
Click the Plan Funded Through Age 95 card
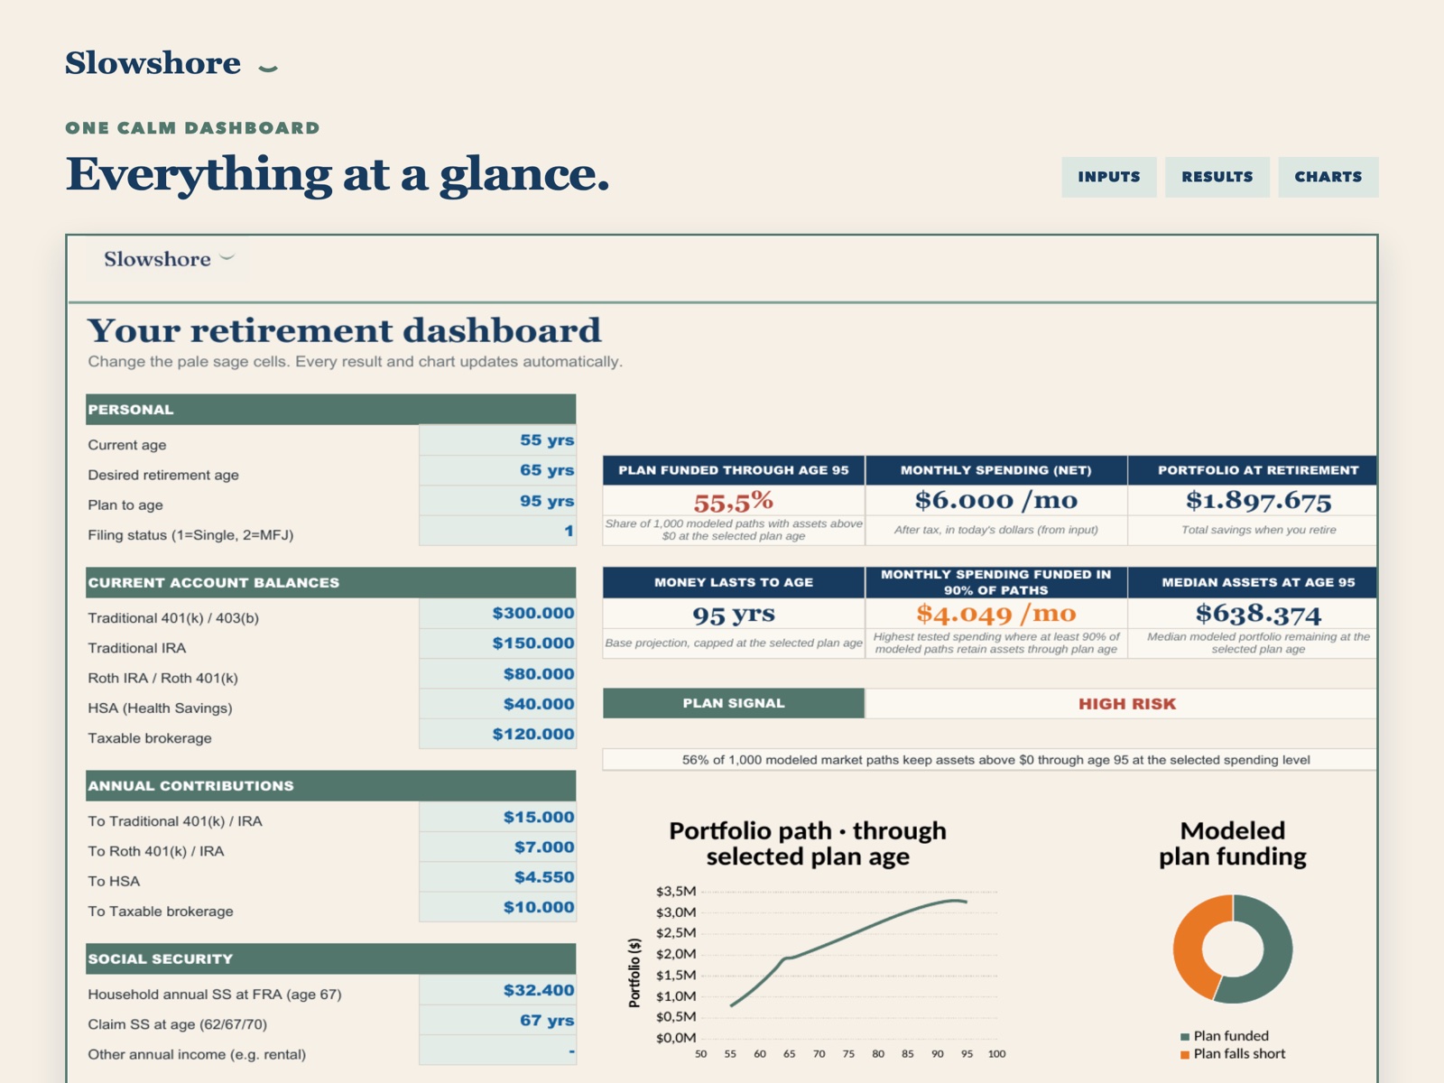pos(734,501)
